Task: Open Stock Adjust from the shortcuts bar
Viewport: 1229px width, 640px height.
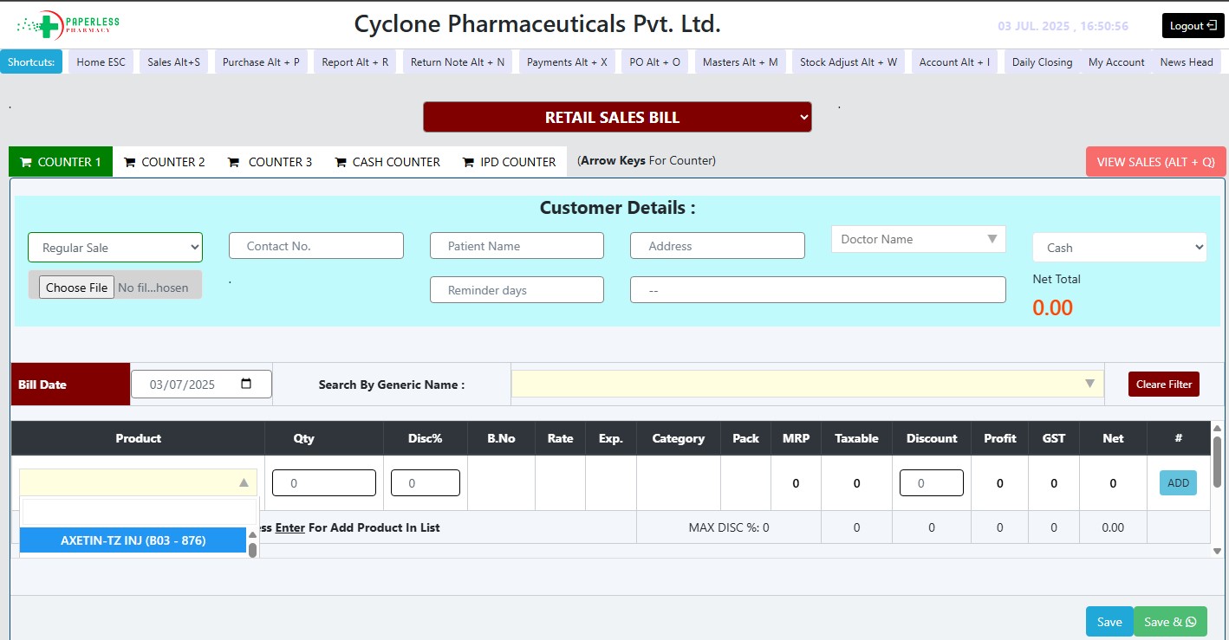Action: [x=848, y=62]
